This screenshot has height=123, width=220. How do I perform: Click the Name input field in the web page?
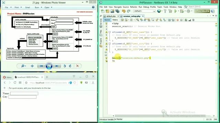[24, 93]
